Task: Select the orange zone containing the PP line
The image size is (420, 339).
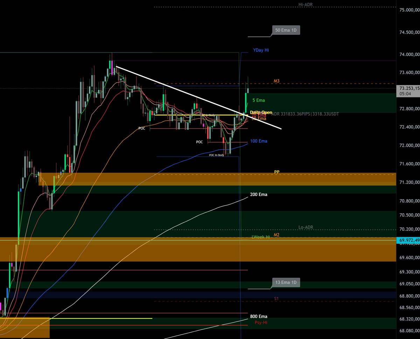Action: (217, 179)
